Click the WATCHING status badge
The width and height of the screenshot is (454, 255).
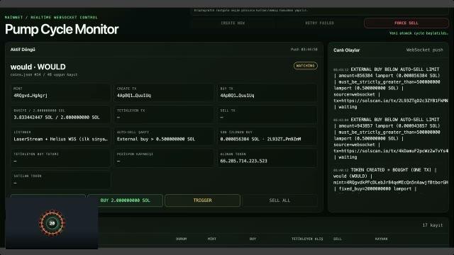306,66
